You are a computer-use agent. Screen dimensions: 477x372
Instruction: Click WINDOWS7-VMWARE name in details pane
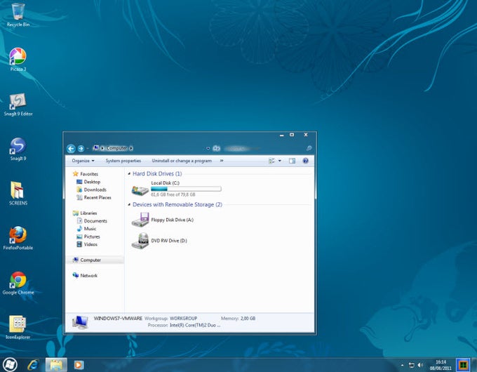point(118,319)
